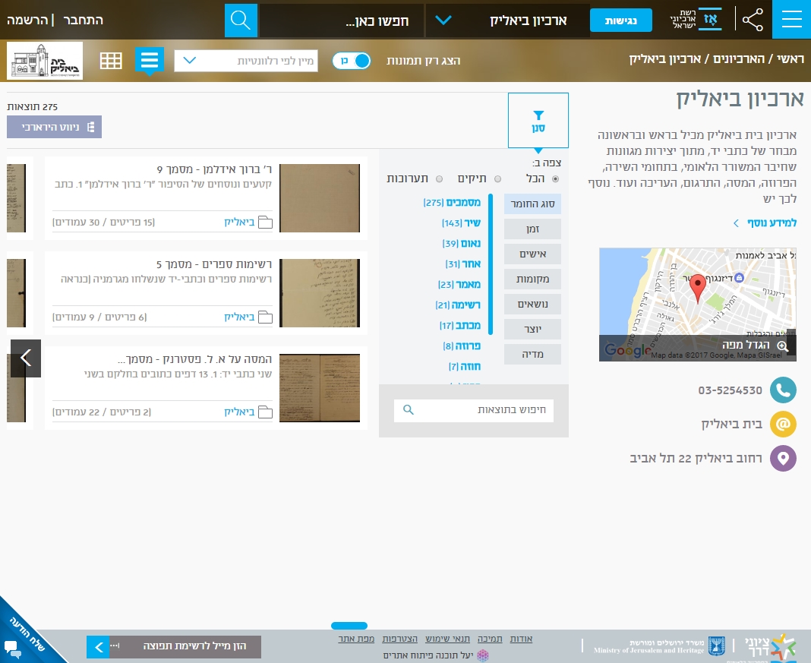The width and height of the screenshot is (811, 663).
Task: Click the filter funnel סנן button
Action: tap(538, 121)
